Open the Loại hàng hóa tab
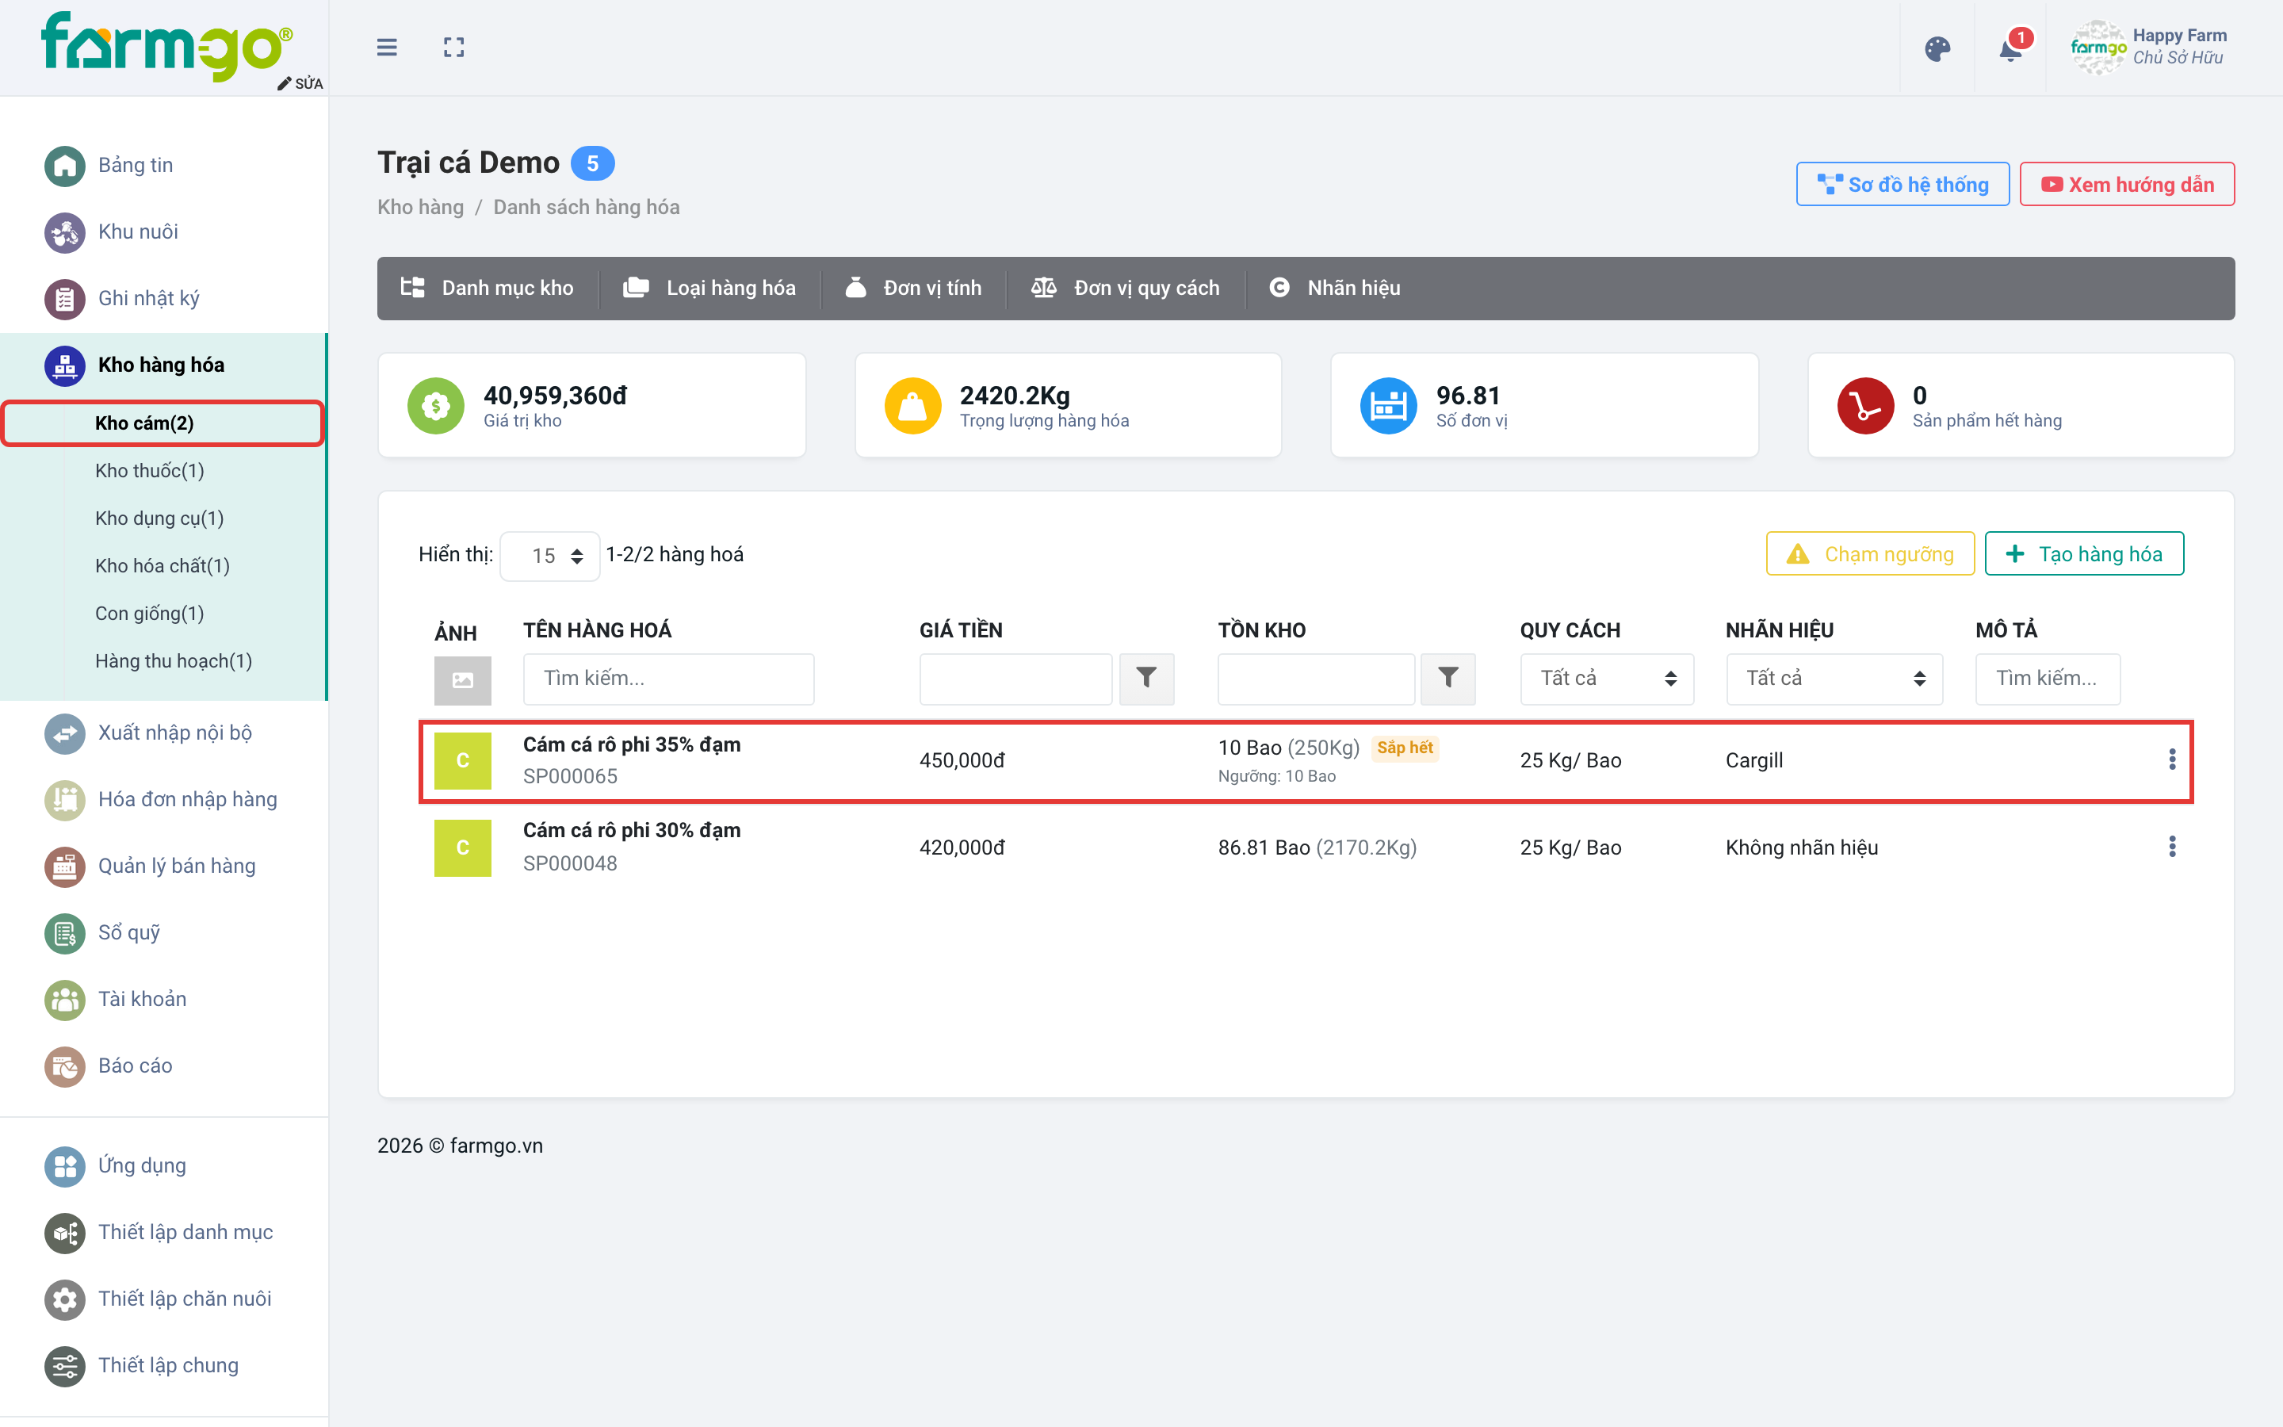This screenshot has width=2283, height=1427. [x=709, y=288]
